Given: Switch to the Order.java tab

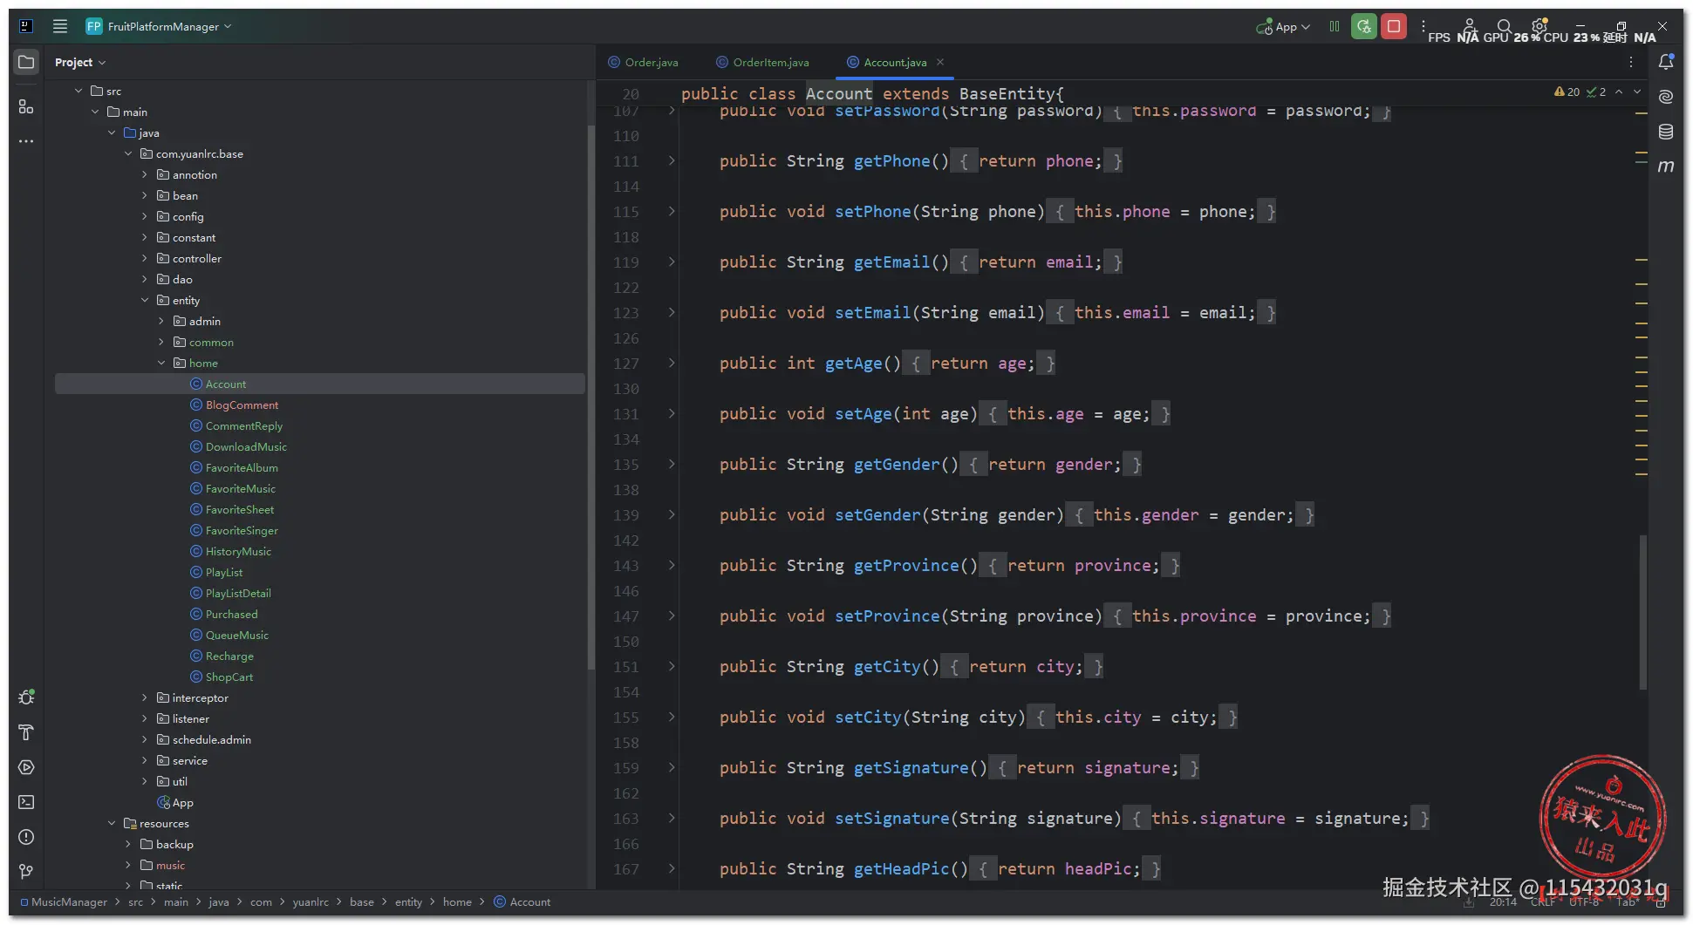Looking at the screenshot, I should (643, 62).
